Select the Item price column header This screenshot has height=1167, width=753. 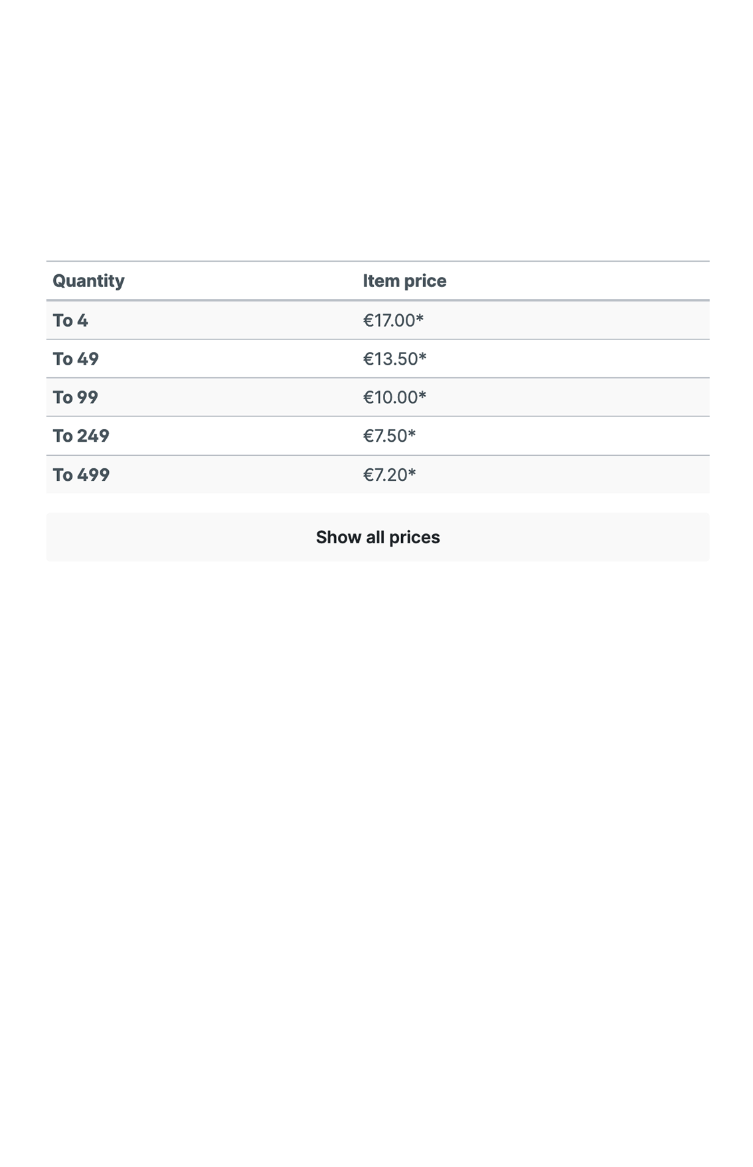[x=404, y=281]
